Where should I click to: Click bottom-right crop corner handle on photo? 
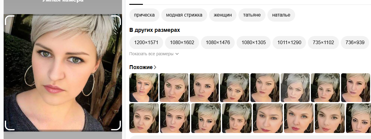(116, 125)
